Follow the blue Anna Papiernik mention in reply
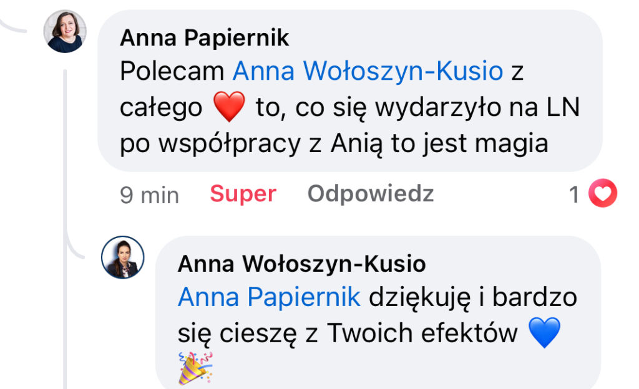Viewport: 639px width, 389px height. pos(270,297)
